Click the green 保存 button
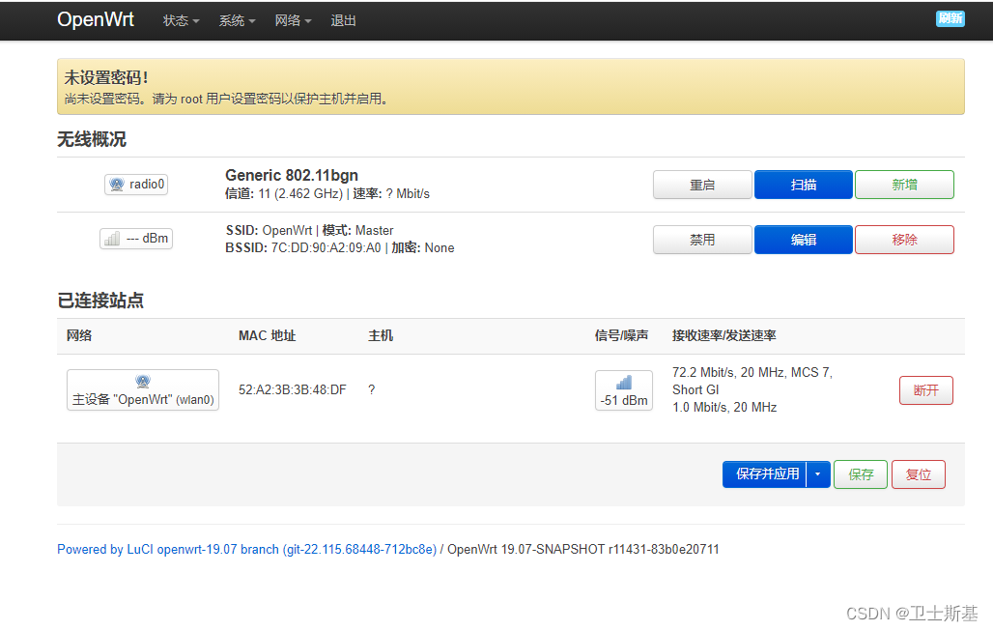This screenshot has height=631, width=993. (x=861, y=473)
